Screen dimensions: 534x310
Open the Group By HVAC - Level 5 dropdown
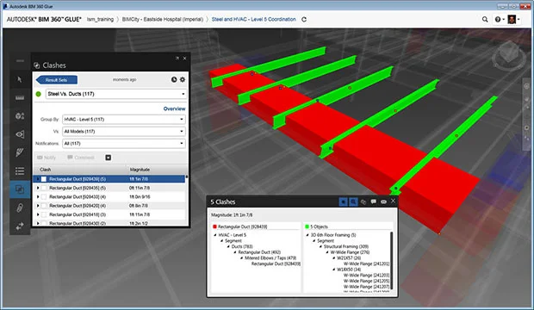(124, 119)
